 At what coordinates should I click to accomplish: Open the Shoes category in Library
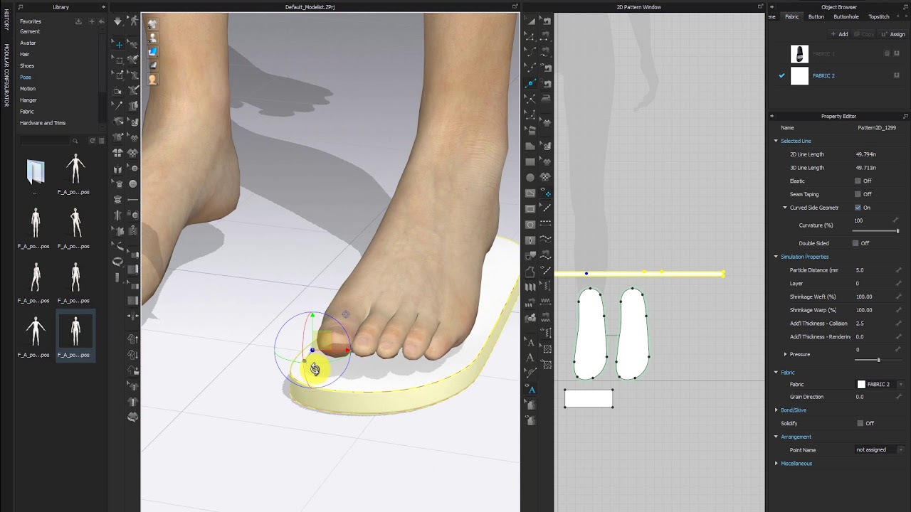click(x=27, y=65)
